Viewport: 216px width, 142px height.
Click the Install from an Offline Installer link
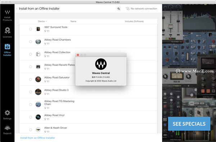click(x=37, y=138)
